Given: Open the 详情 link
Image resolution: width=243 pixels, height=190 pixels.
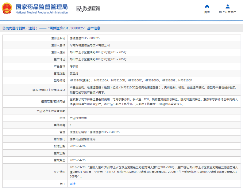Looking at the screenshot, I should 72,184.
